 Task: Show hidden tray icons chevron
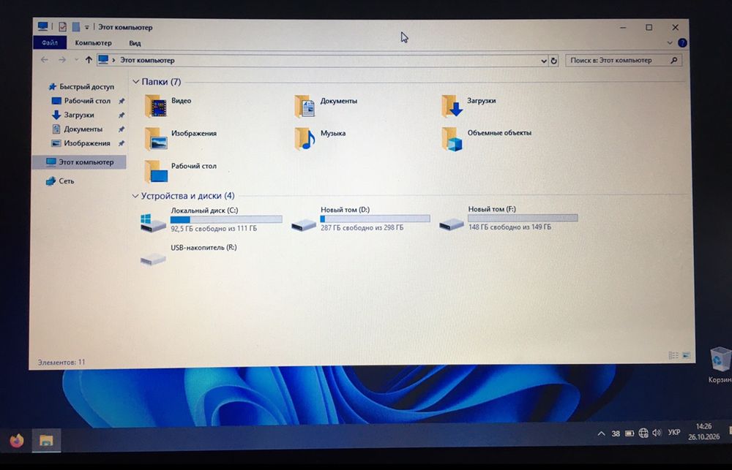point(601,433)
